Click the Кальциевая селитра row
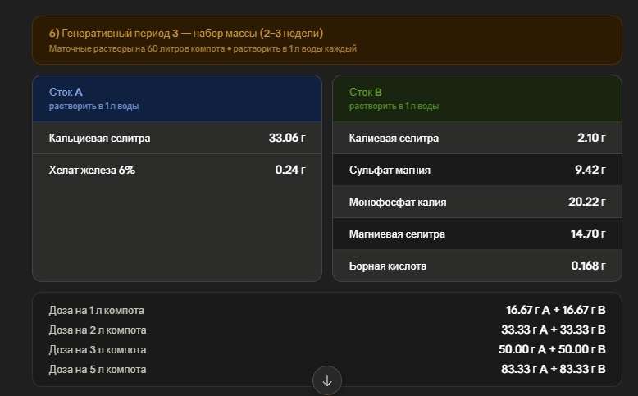 [x=177, y=138]
